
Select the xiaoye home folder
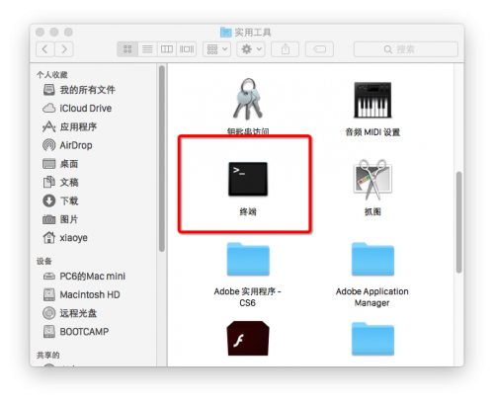click(x=65, y=238)
